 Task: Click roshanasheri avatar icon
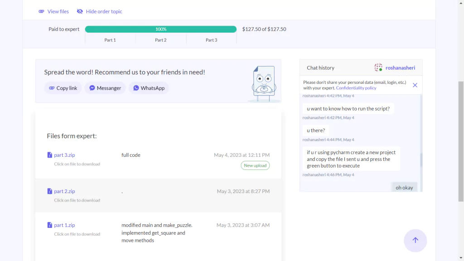(x=378, y=68)
